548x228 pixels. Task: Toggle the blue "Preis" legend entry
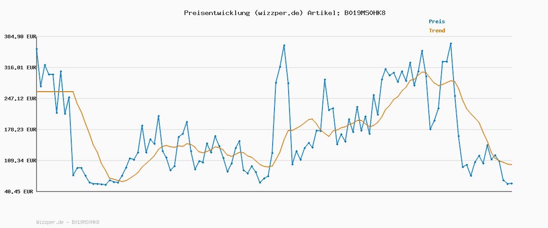click(x=437, y=21)
